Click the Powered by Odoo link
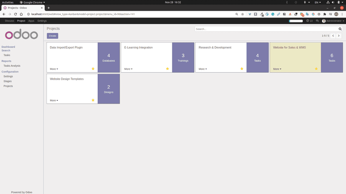This screenshot has height=194, width=346. pos(22,192)
